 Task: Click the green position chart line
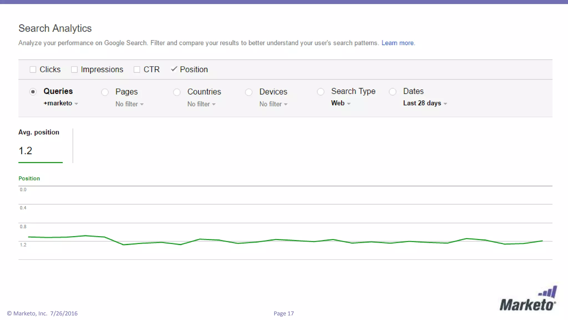click(286, 240)
